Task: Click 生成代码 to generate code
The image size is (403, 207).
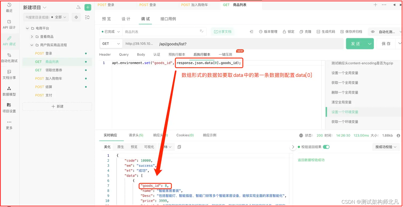Action: pyautogui.click(x=326, y=32)
